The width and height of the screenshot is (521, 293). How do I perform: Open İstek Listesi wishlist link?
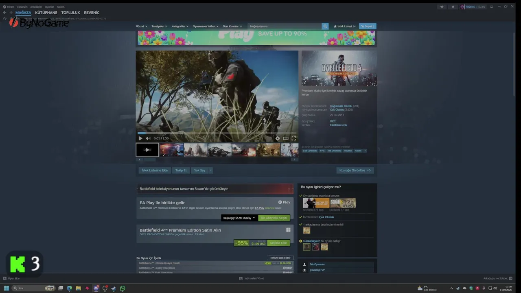point(345,26)
